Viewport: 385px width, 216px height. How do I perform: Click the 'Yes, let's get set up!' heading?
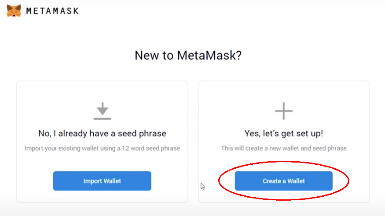(284, 133)
